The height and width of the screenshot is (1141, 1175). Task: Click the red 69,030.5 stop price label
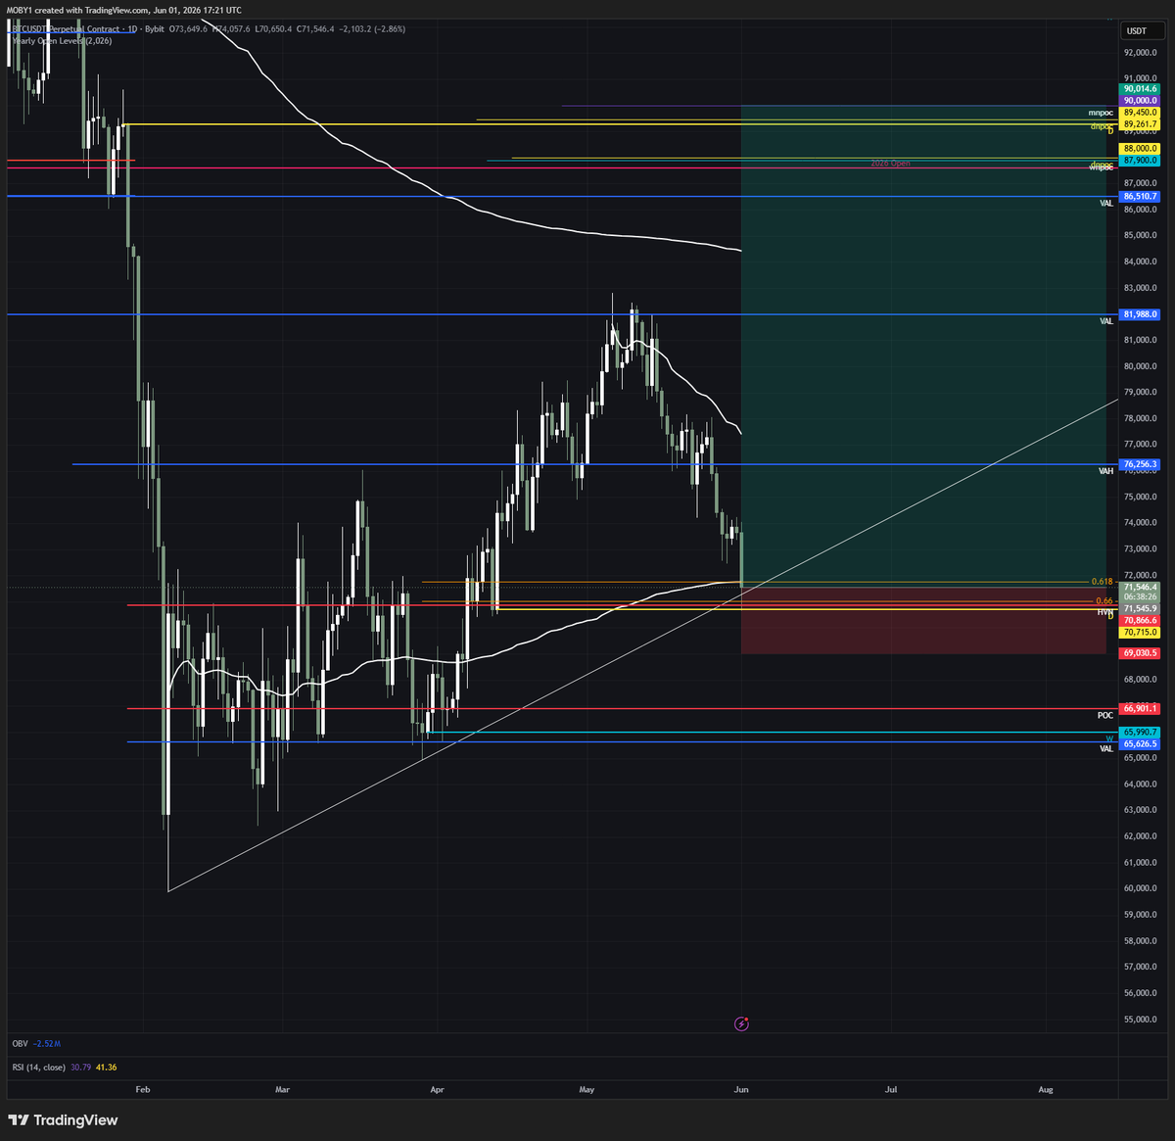[x=1140, y=653]
